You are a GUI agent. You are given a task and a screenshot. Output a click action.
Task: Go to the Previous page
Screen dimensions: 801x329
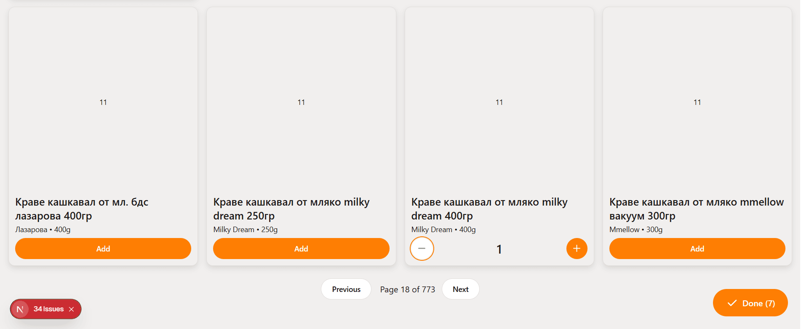click(346, 289)
